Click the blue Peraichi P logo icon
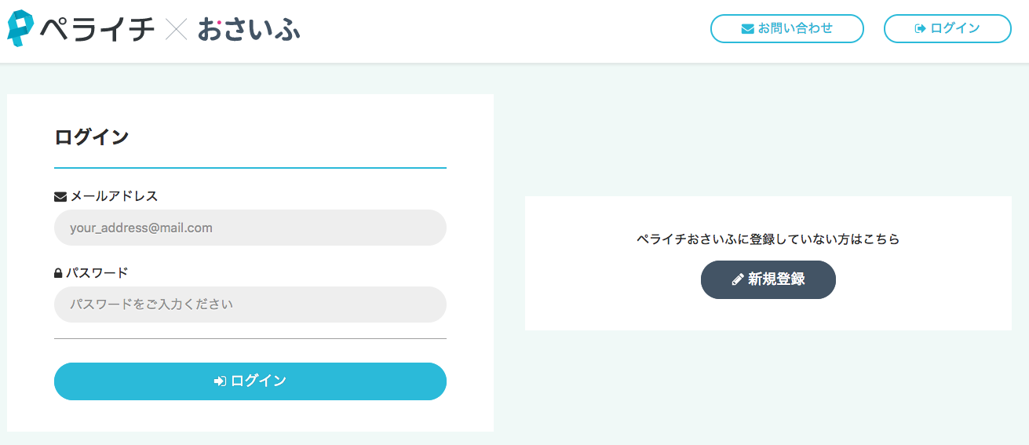 pyautogui.click(x=20, y=29)
